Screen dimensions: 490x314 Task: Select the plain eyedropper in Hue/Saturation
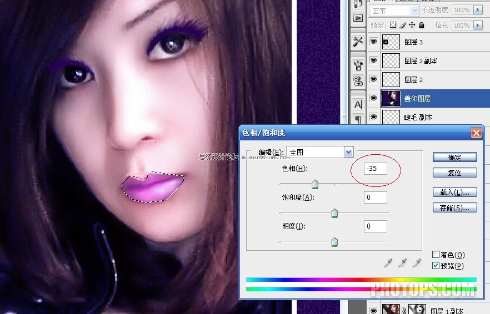[x=388, y=263]
